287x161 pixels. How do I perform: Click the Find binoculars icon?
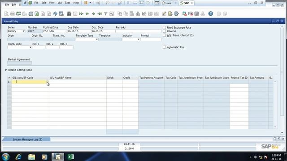(69, 14)
